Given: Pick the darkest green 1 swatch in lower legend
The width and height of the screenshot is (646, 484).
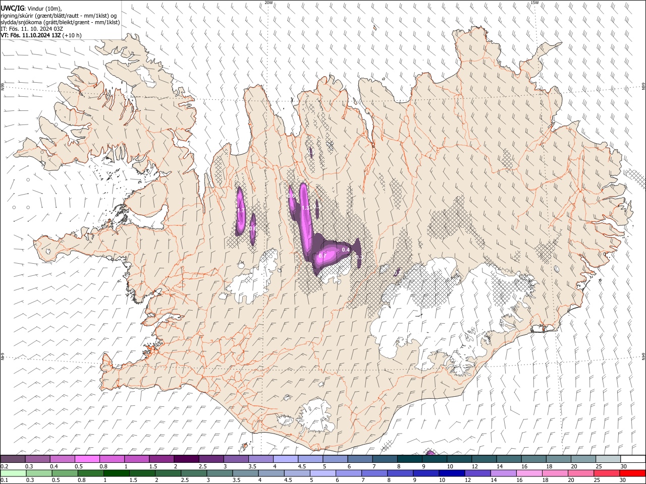Looking at the screenshot, I should pyautogui.click(x=116, y=473).
